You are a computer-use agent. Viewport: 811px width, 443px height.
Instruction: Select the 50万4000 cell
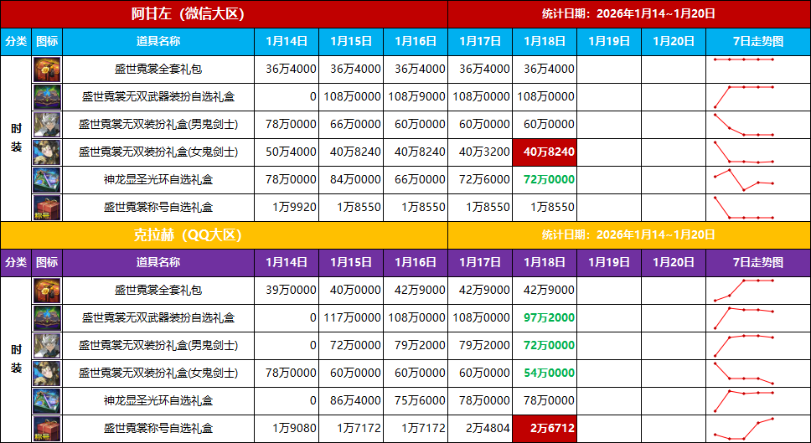(287, 152)
